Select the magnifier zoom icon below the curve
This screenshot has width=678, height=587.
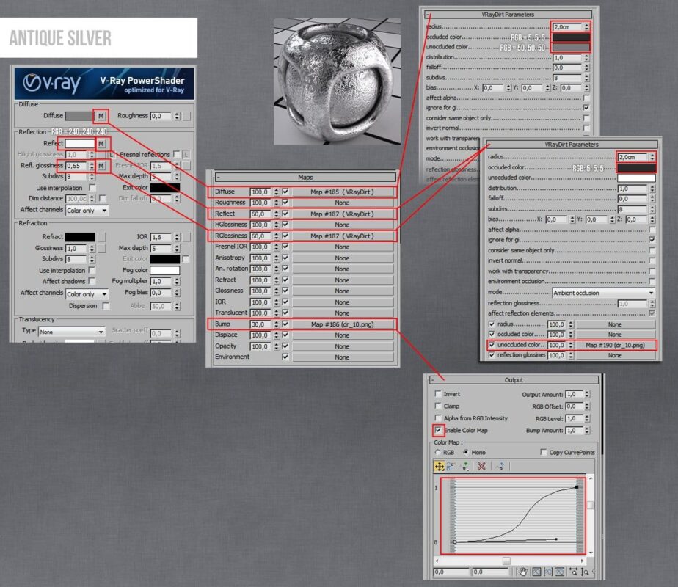tap(584, 571)
